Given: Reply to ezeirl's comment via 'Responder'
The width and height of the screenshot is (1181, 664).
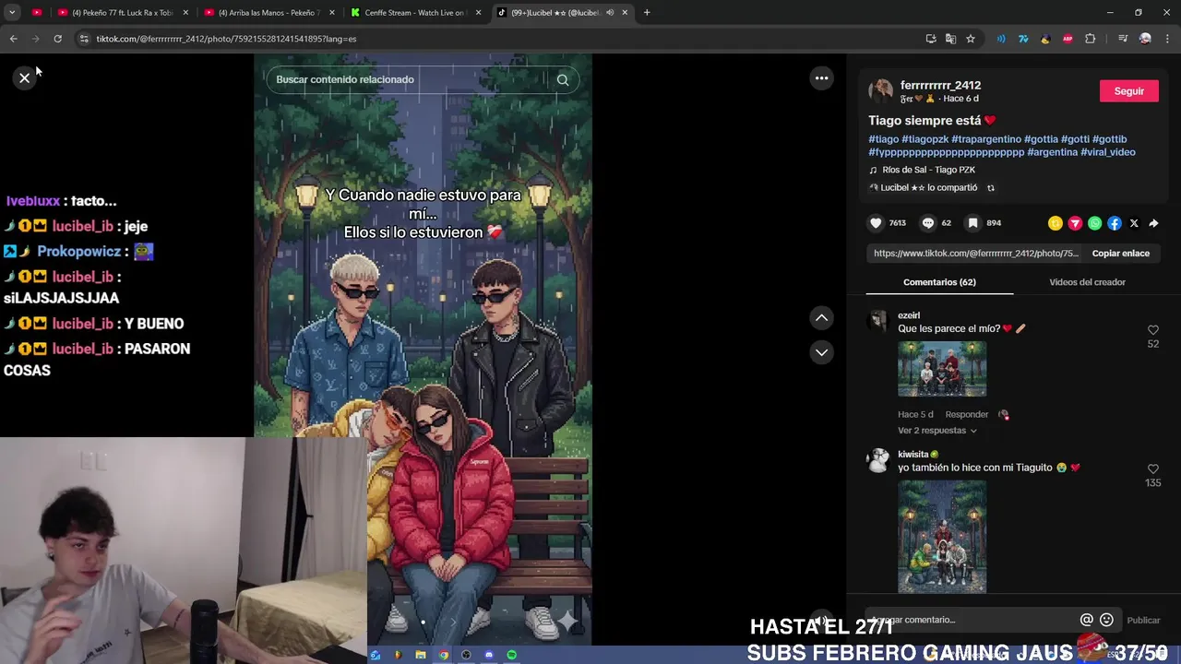Looking at the screenshot, I should (x=966, y=415).
